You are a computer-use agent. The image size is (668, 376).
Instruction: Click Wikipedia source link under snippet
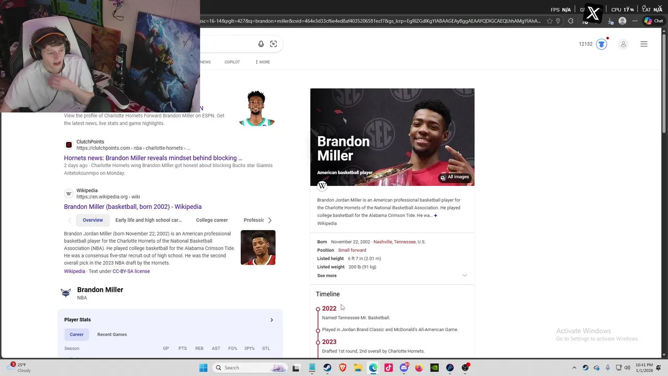click(74, 272)
